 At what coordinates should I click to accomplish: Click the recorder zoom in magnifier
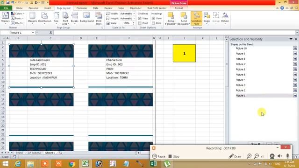pyautogui.click(x=249, y=156)
